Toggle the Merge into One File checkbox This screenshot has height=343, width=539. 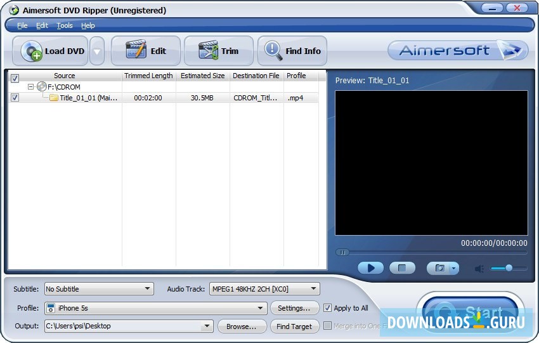(x=328, y=325)
